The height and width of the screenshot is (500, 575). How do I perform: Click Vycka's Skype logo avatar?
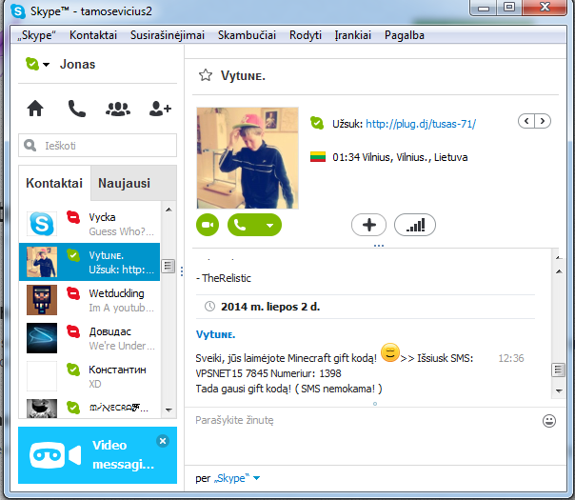[42, 224]
